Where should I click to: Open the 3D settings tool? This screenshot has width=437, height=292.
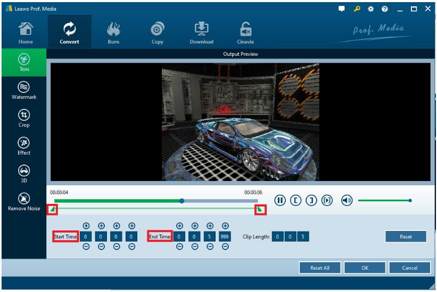[24, 173]
